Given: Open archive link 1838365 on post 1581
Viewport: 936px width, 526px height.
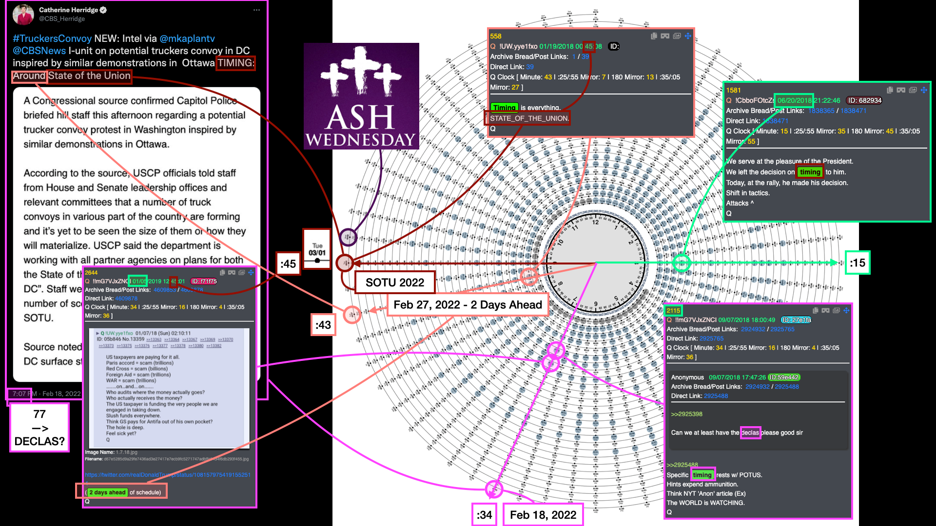Looking at the screenshot, I should tap(821, 111).
